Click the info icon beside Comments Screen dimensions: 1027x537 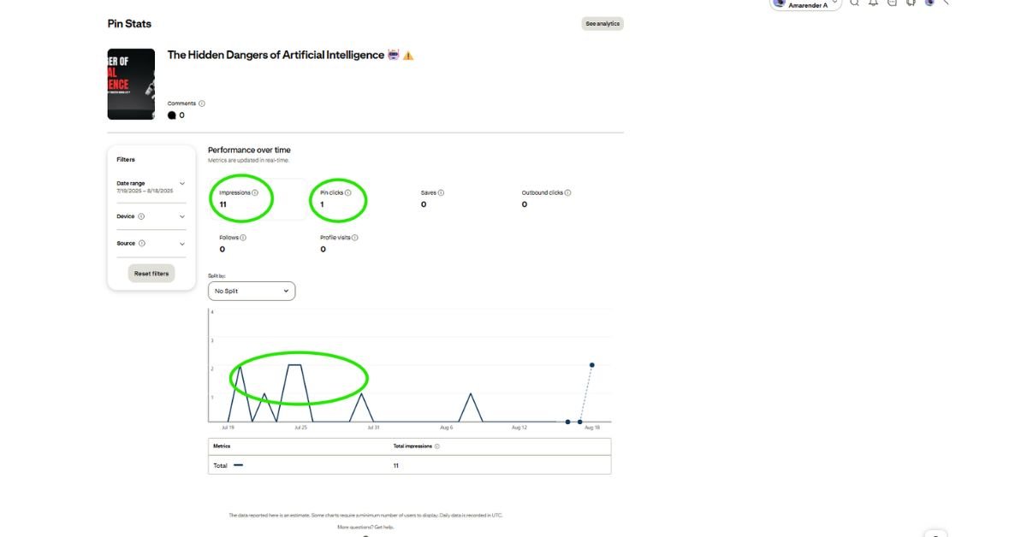pyautogui.click(x=201, y=103)
